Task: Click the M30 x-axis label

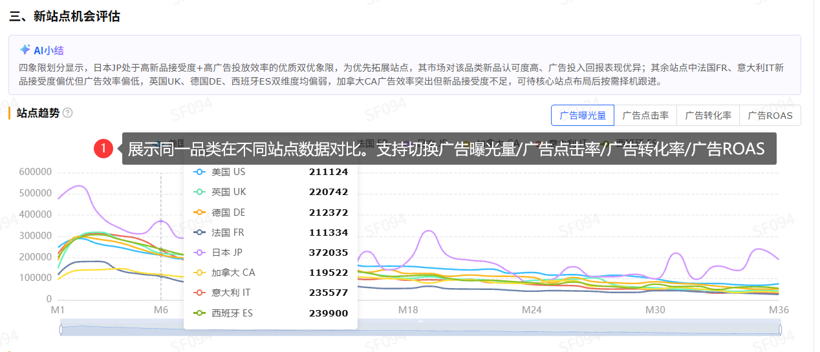Action: coord(655,310)
